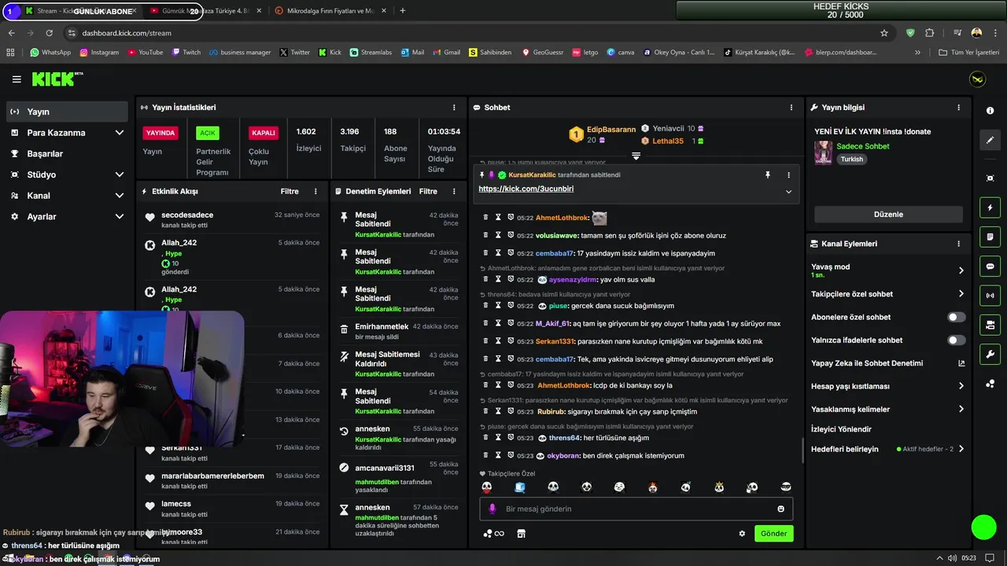Click the chat scrollbar thumb
The width and height of the screenshot is (1007, 566).
[802, 451]
